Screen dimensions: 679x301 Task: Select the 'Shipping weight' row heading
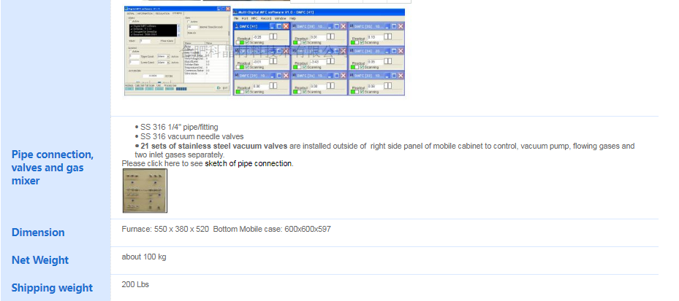[x=52, y=288]
